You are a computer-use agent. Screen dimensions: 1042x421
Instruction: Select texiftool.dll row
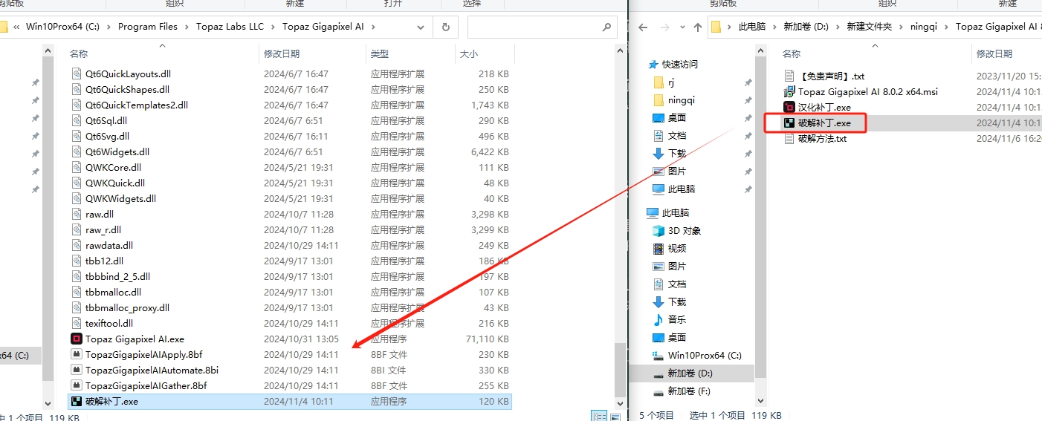point(290,324)
